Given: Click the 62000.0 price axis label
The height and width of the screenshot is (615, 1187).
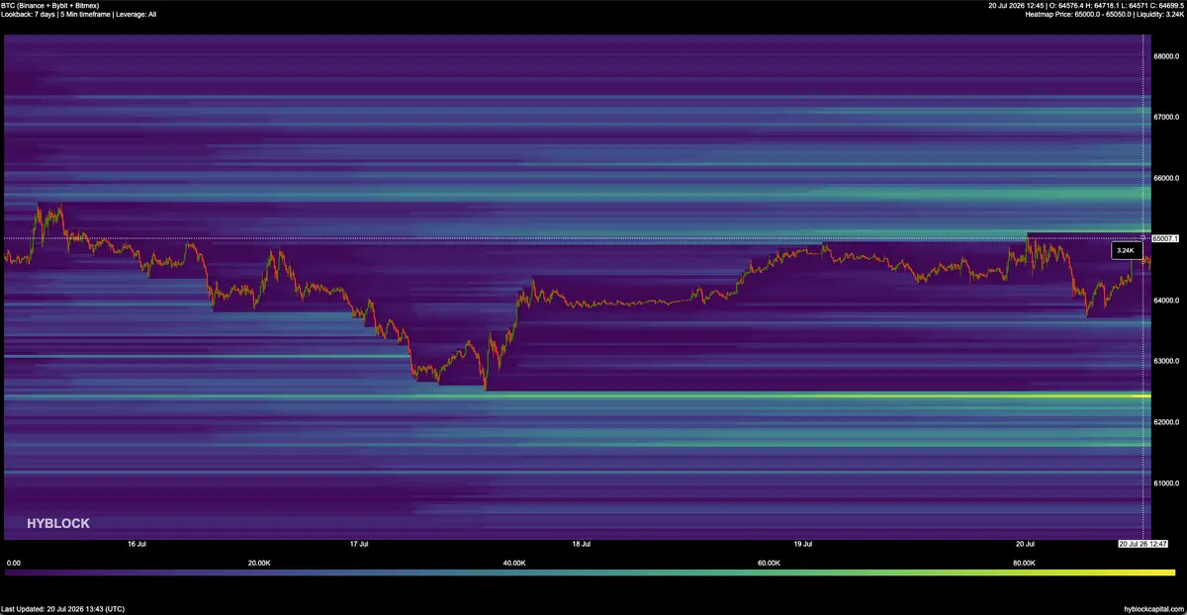Looking at the screenshot, I should coord(1168,422).
